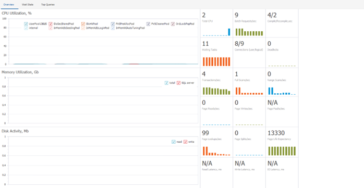Viewport: 364px width, 188px height.
Task: Click the IO Latency N/A value
Action: [x=273, y=164]
